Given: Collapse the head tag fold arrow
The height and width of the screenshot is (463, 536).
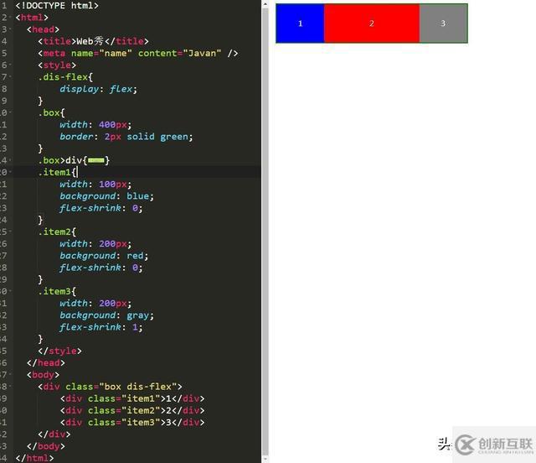Looking at the screenshot, I should point(10,29).
